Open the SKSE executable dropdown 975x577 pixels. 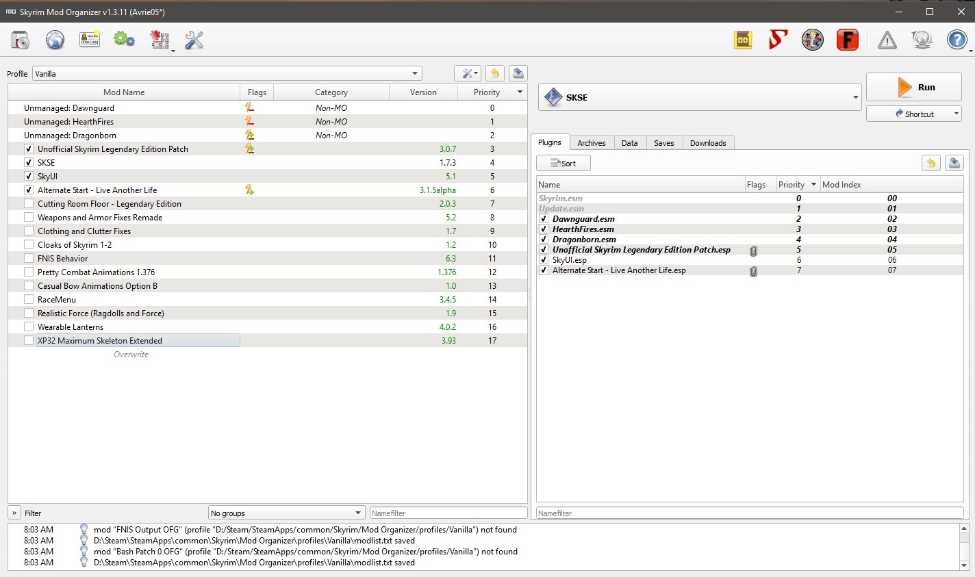coord(700,97)
